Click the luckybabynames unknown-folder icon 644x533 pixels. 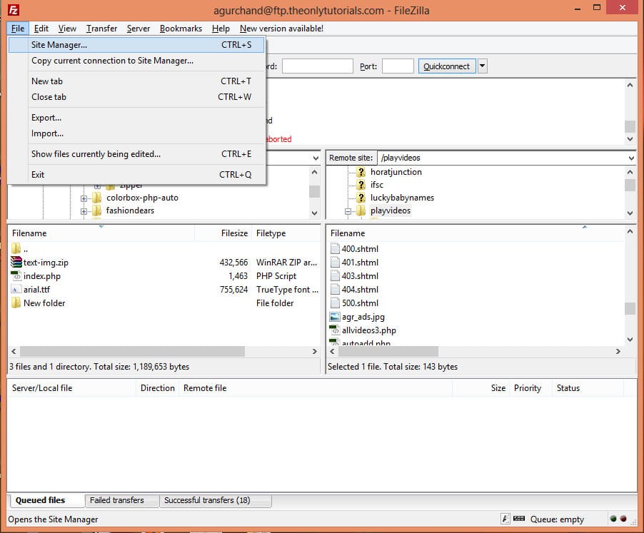tap(361, 198)
